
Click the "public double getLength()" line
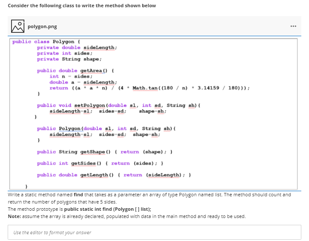(114, 175)
